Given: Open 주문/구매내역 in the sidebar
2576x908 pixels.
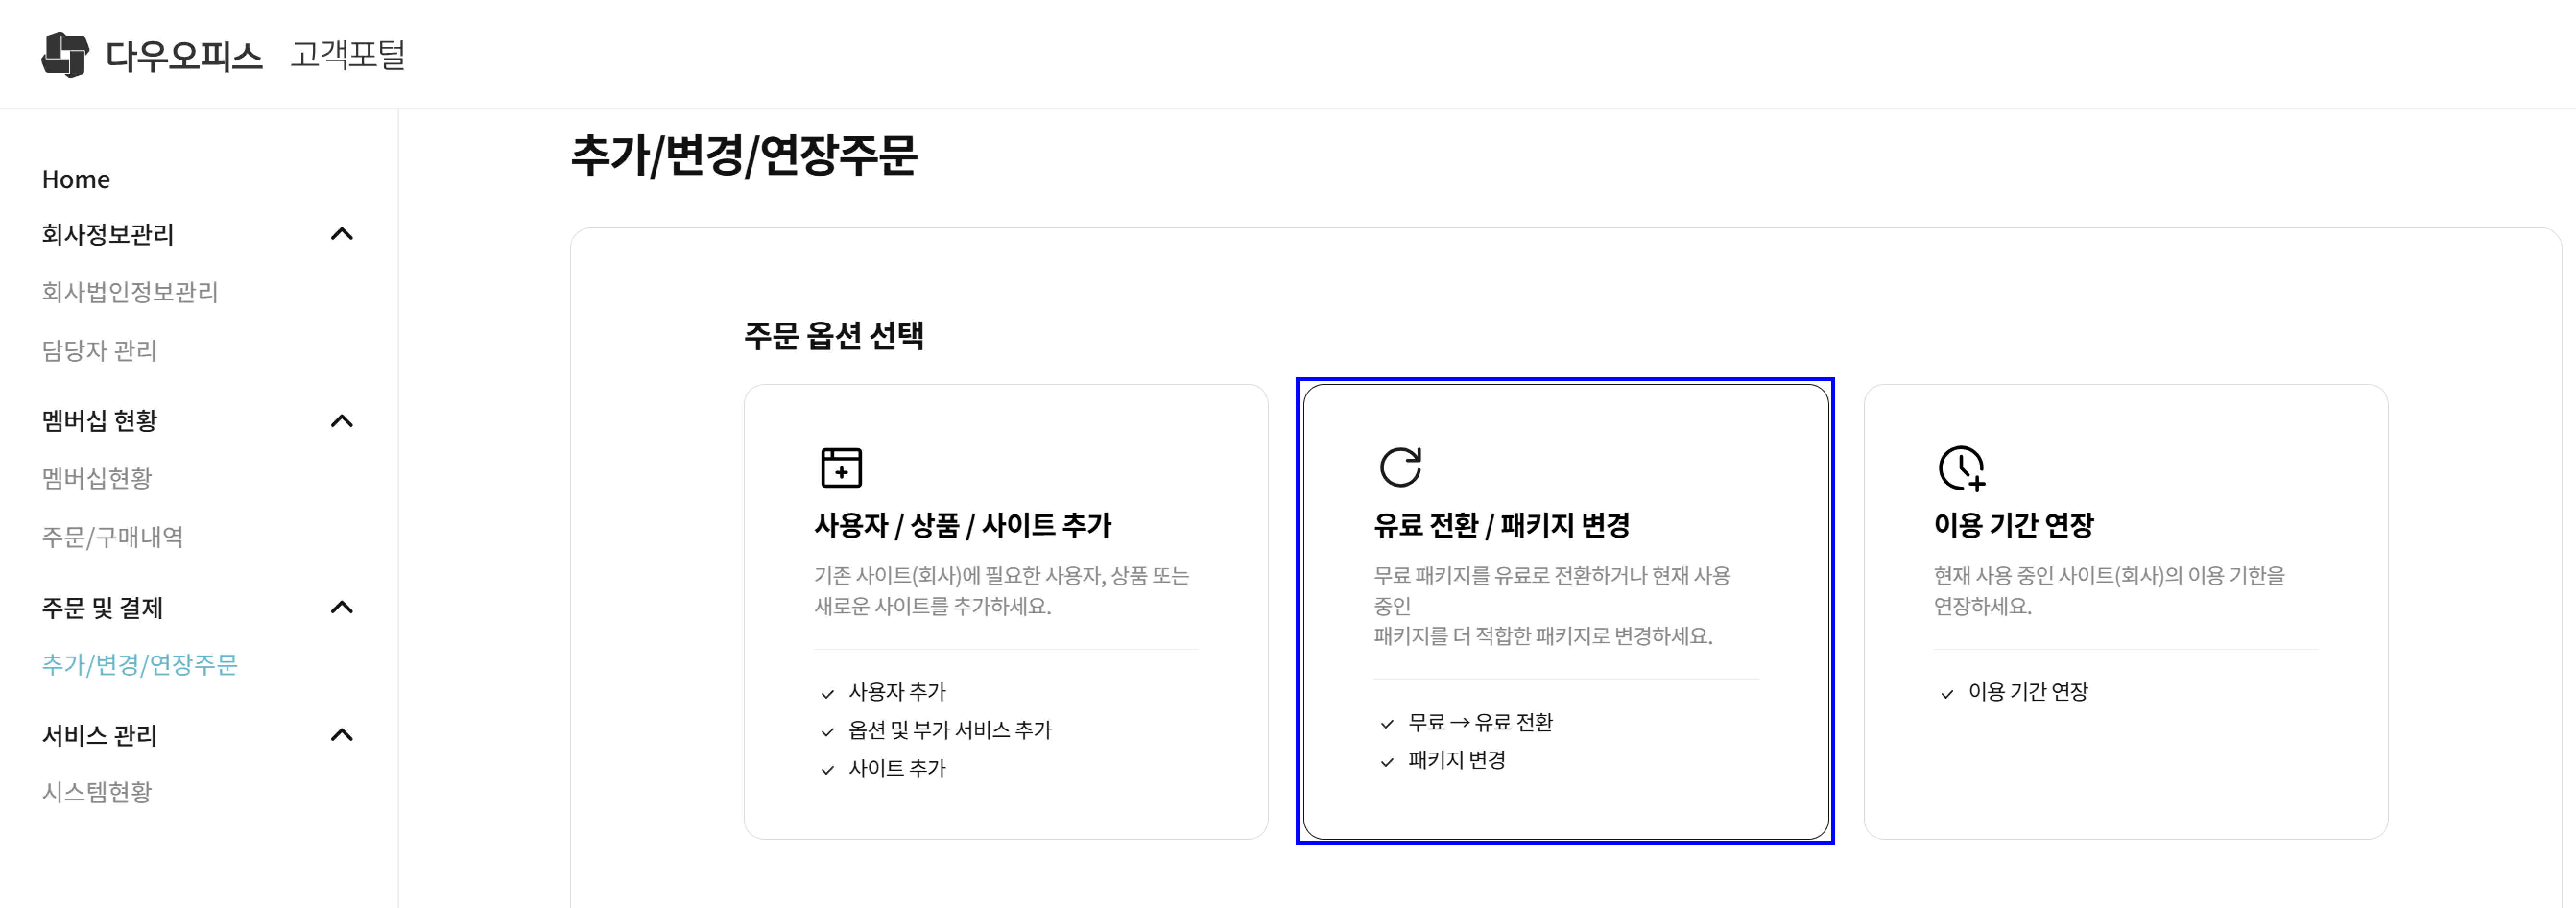Looking at the screenshot, I should point(112,537).
